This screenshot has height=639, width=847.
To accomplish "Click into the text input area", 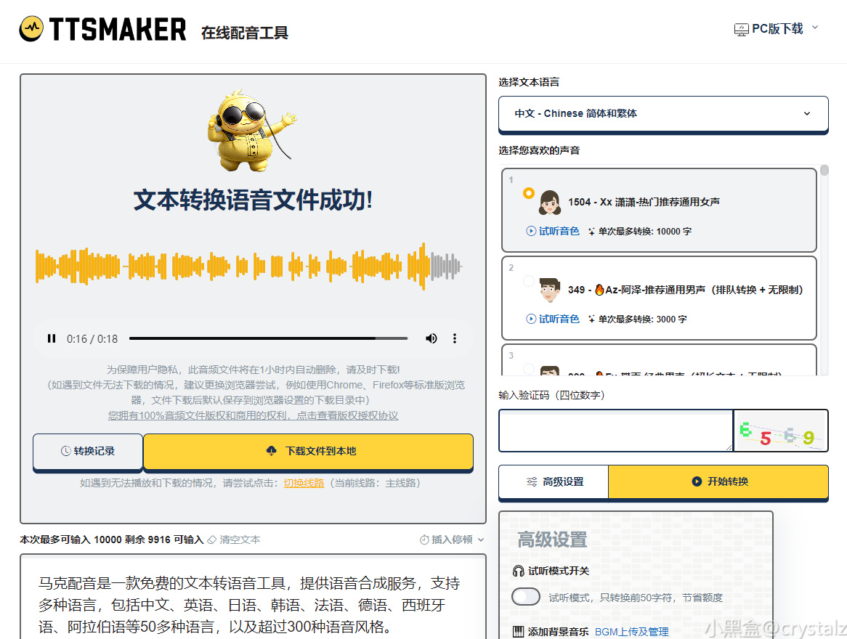I will [x=253, y=597].
